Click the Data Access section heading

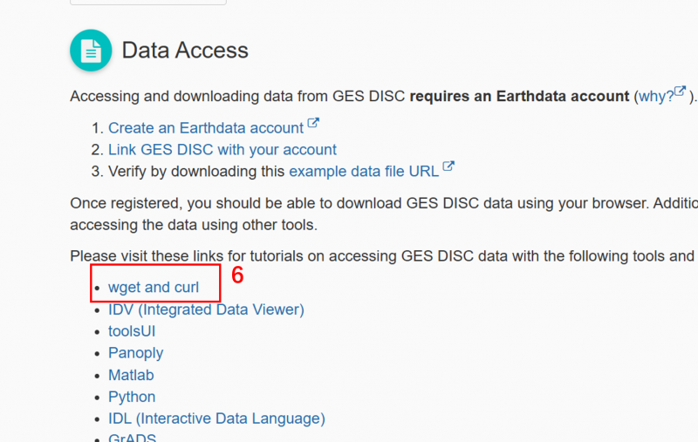[185, 51]
